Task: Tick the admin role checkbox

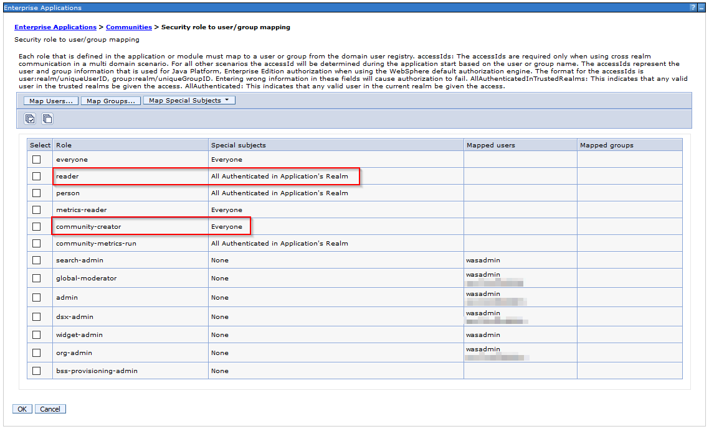Action: click(x=37, y=297)
